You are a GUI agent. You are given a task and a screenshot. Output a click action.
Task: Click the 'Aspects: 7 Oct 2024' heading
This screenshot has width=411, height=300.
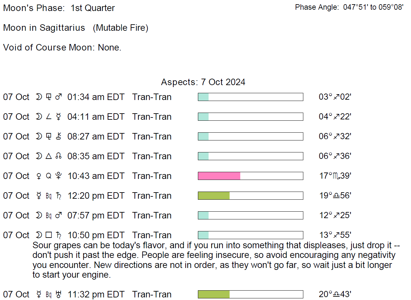[x=203, y=82]
